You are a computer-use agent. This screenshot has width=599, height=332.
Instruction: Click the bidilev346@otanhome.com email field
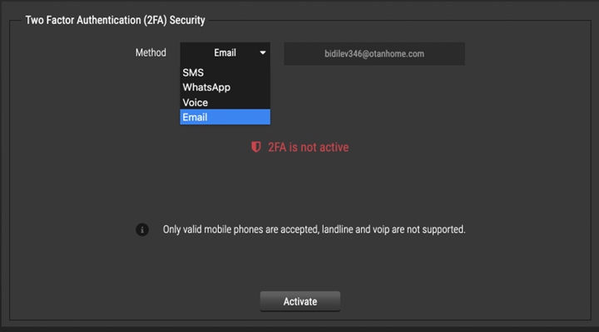374,53
